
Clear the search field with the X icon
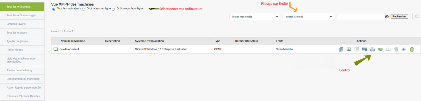click(x=387, y=17)
